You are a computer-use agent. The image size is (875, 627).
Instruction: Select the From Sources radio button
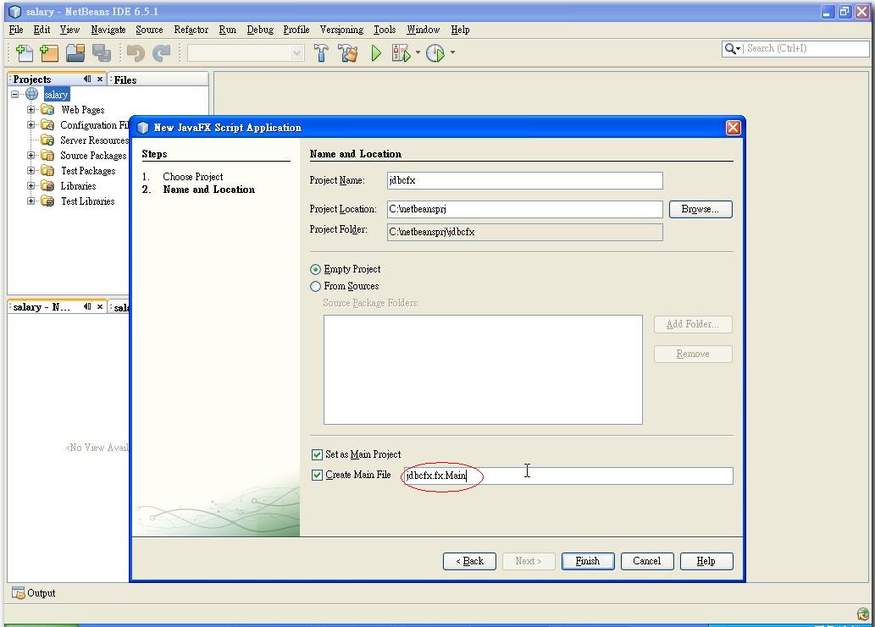pos(315,287)
